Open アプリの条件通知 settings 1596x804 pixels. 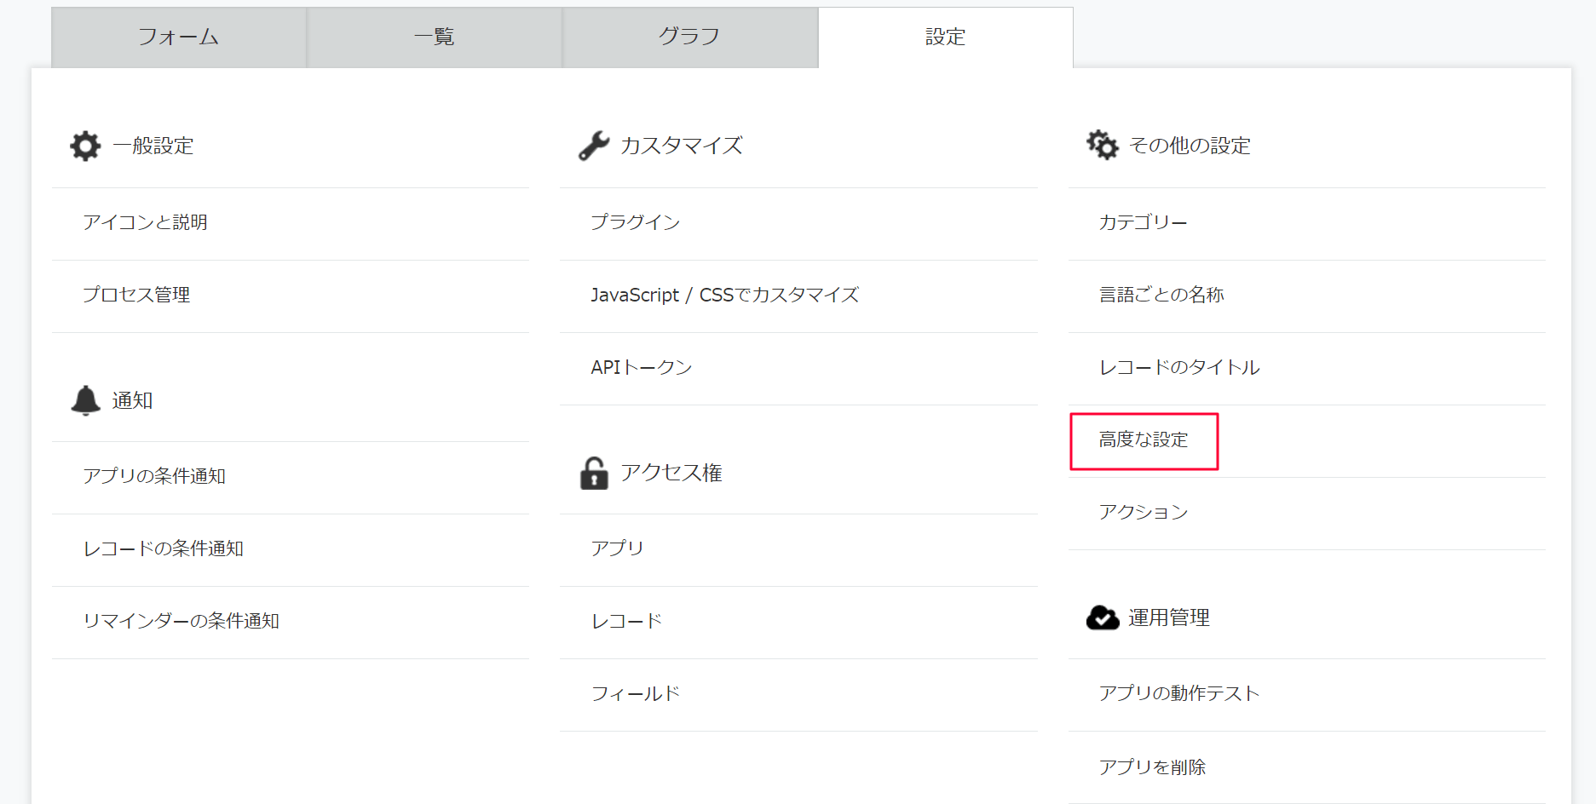[x=154, y=476]
